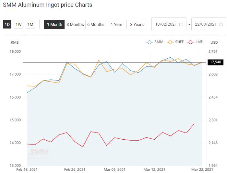227x173 pixels.
Task: Click the 2,301 USD axis value
Action: pos(213,120)
